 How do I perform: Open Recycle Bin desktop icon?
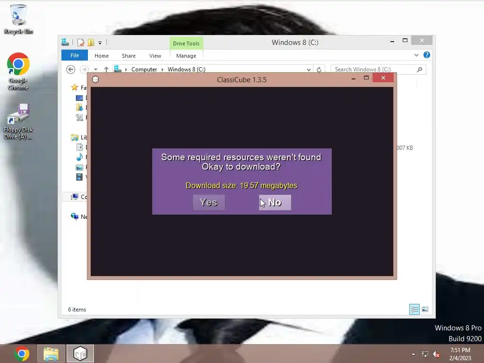(18, 19)
